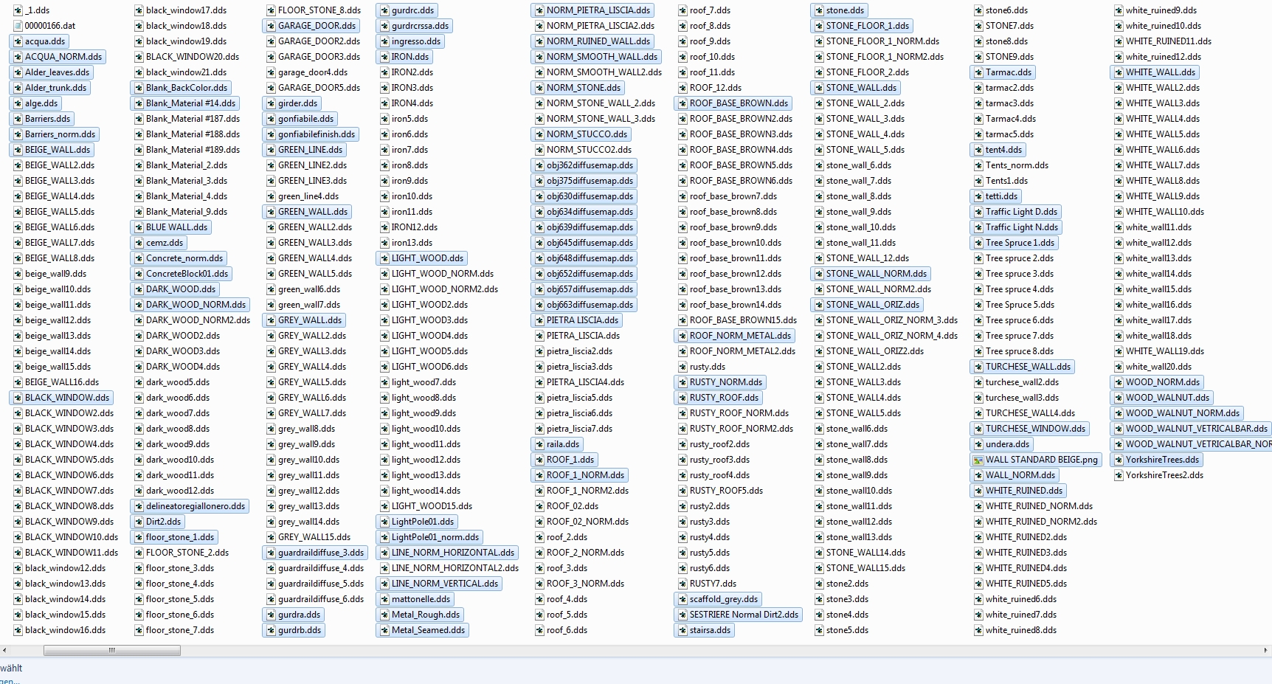Select file WHITE_RUINED.dds
The image size is (1272, 684).
[x=1017, y=491]
